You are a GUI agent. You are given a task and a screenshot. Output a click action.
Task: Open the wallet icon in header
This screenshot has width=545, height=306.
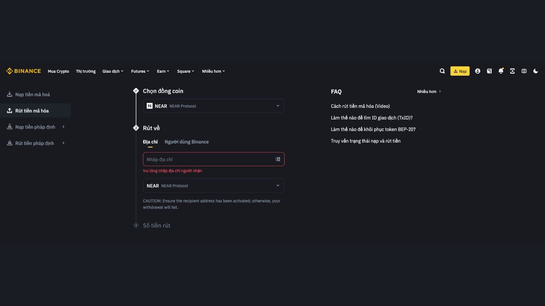click(489, 71)
